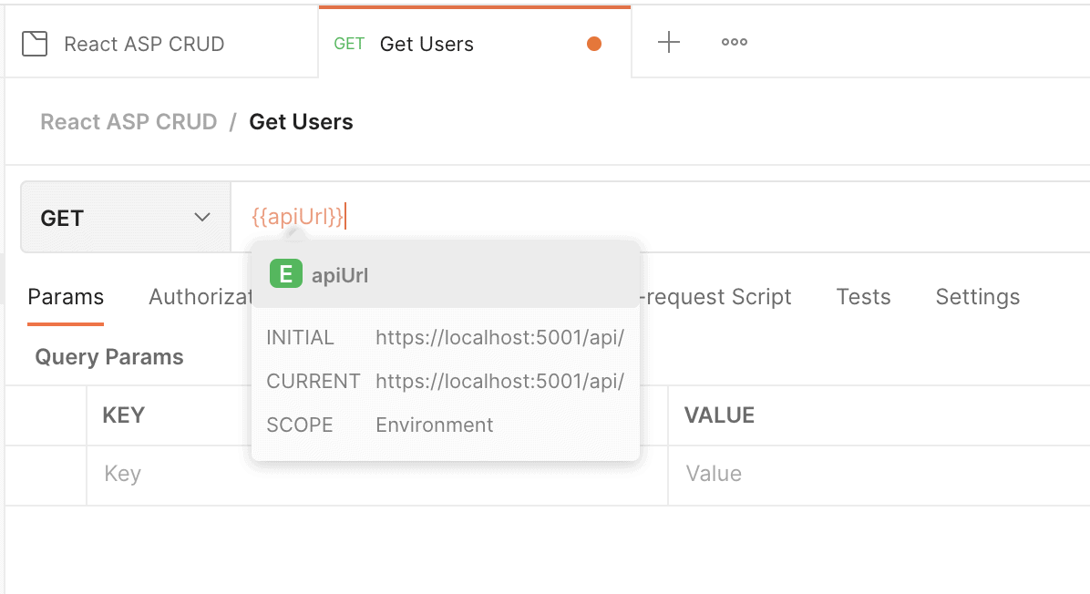
Task: Click the Query Params heading
Action: pos(109,357)
